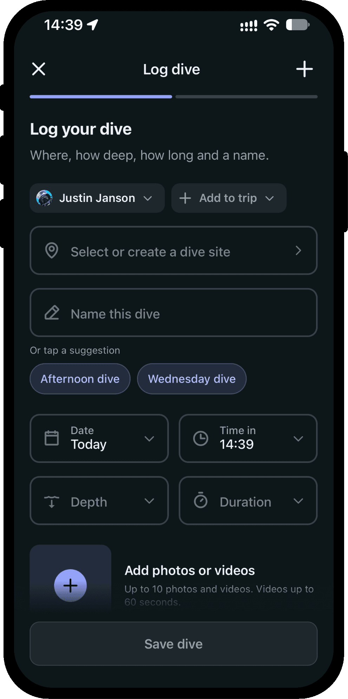The width and height of the screenshot is (348, 699).
Task: Focus the Name this dive field
Action: pyautogui.click(x=173, y=313)
